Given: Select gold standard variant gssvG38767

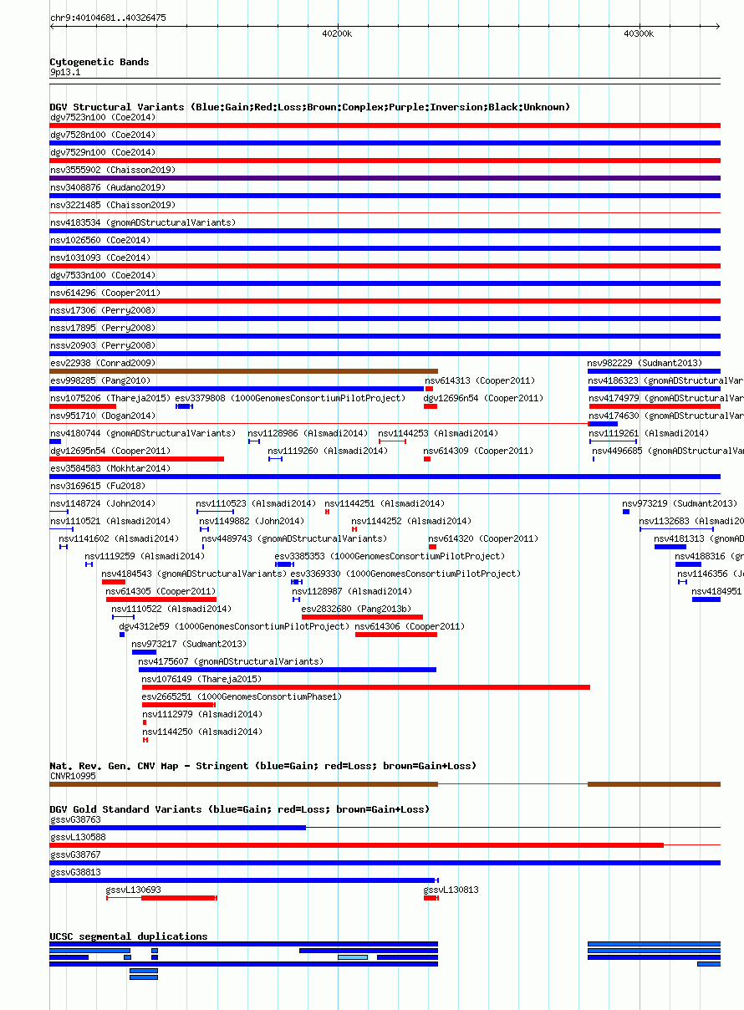Looking at the screenshot, I should [75, 854].
